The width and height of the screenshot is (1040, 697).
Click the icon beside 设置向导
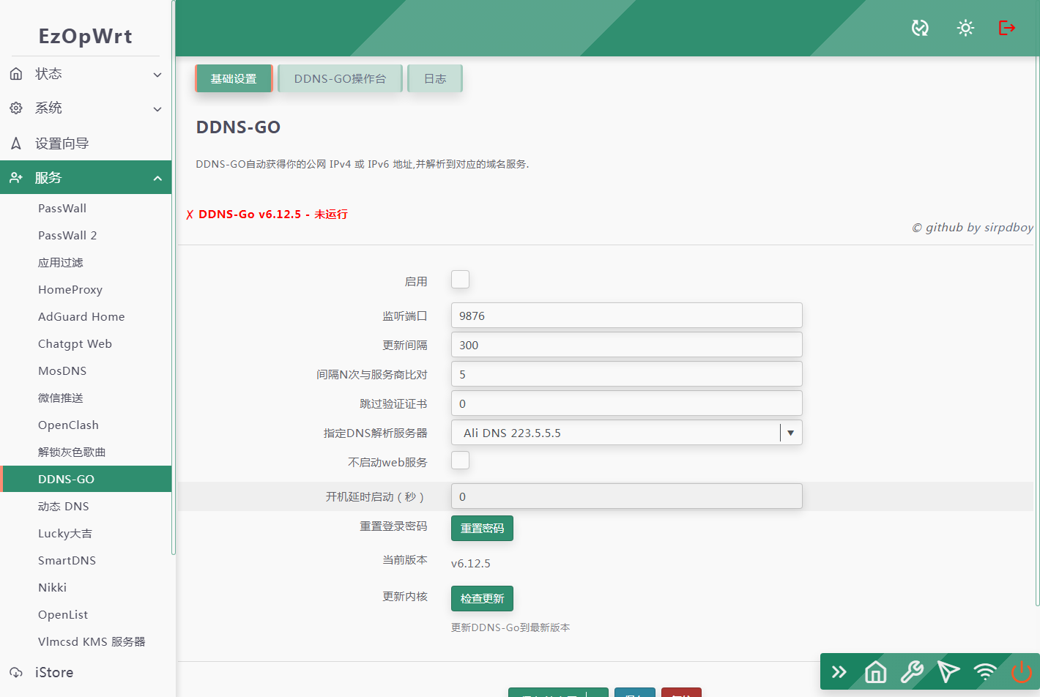[x=16, y=143]
